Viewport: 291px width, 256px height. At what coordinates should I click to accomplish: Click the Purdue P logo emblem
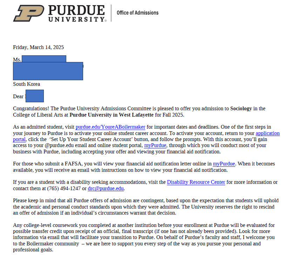point(28,13)
